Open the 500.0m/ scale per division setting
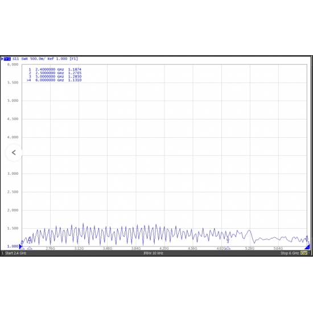 click(38, 59)
